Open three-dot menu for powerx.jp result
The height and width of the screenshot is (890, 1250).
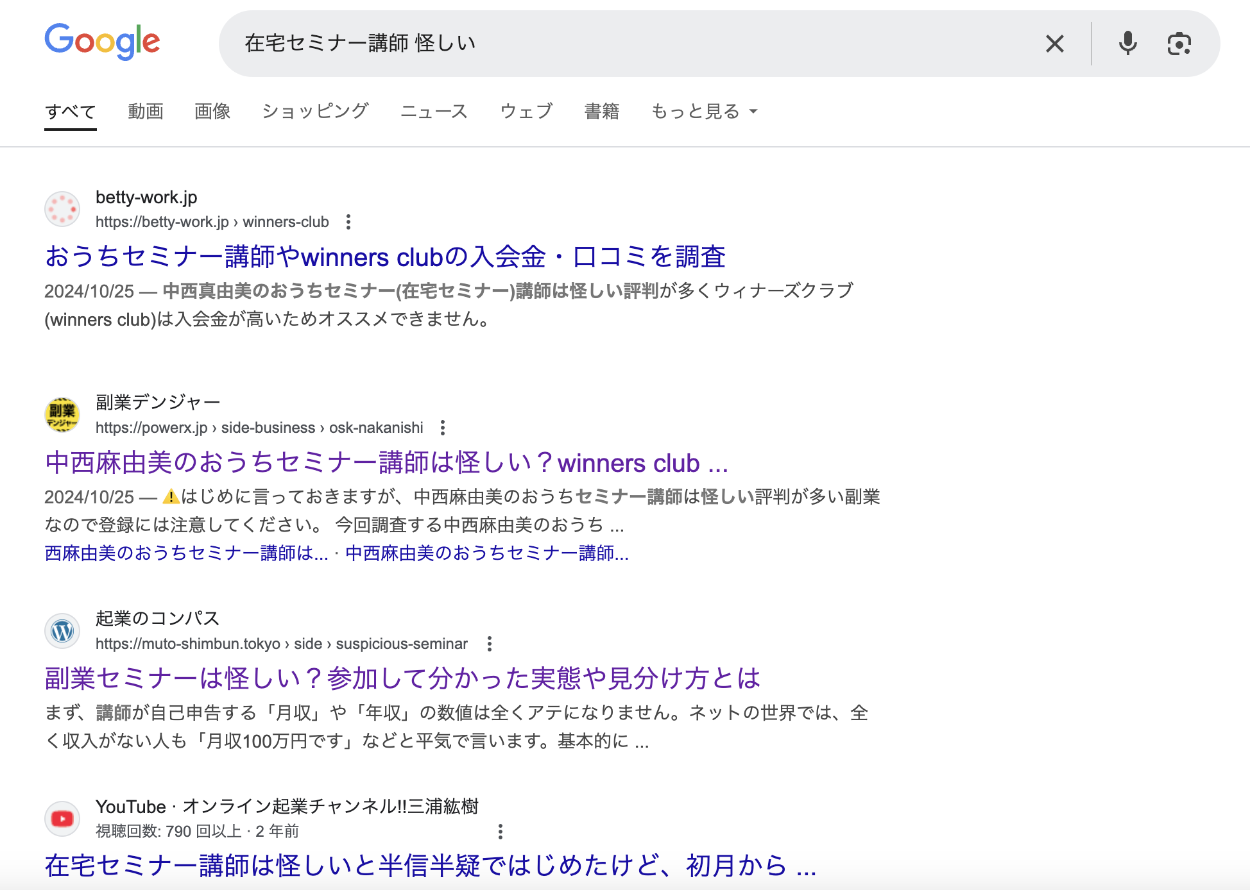click(443, 428)
